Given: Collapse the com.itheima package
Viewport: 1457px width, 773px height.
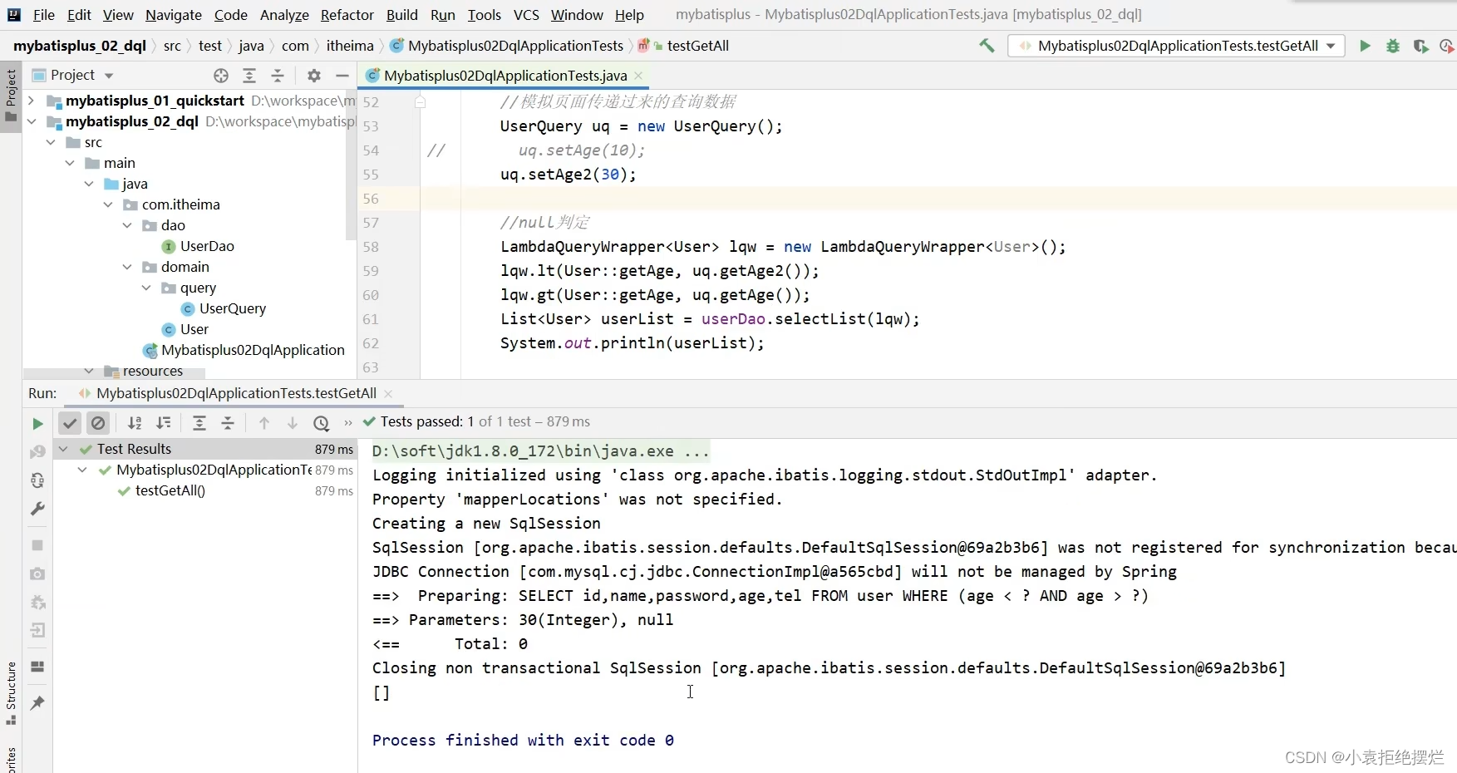Looking at the screenshot, I should pyautogui.click(x=108, y=204).
